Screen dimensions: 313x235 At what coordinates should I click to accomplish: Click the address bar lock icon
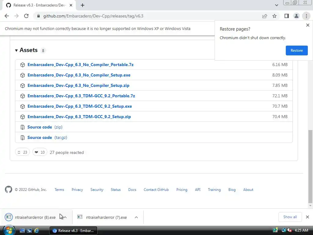coord(39,16)
